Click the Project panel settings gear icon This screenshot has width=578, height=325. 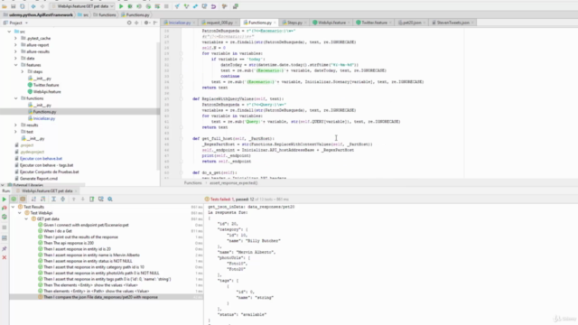(146, 23)
